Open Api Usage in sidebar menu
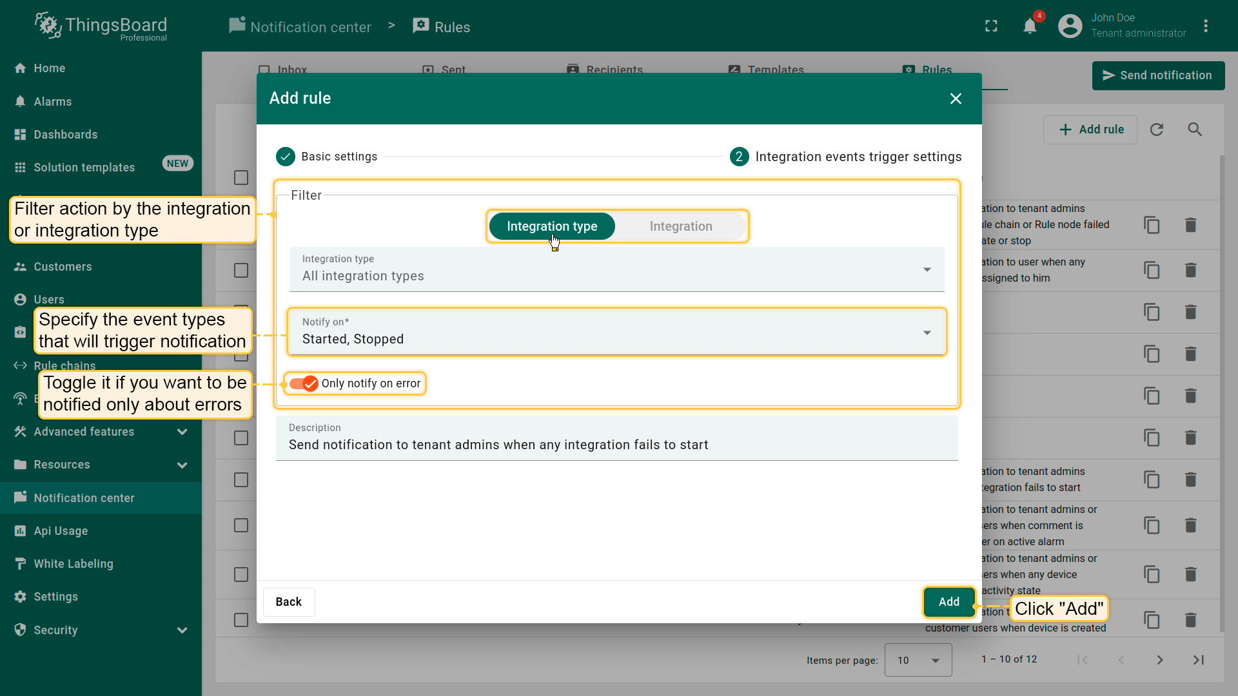This screenshot has height=696, width=1238. [x=61, y=531]
